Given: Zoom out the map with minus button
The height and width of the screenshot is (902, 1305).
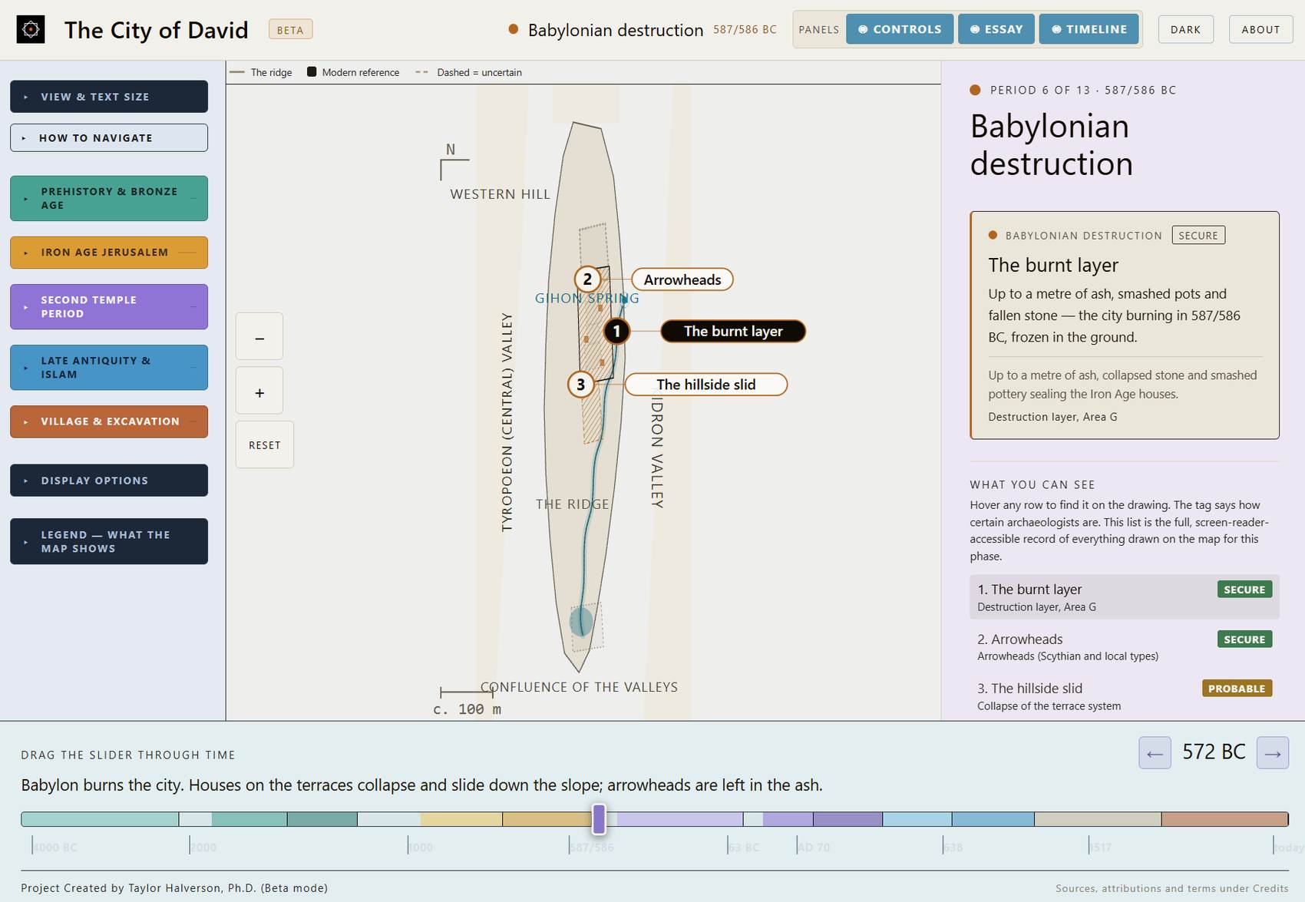Looking at the screenshot, I should [x=259, y=336].
